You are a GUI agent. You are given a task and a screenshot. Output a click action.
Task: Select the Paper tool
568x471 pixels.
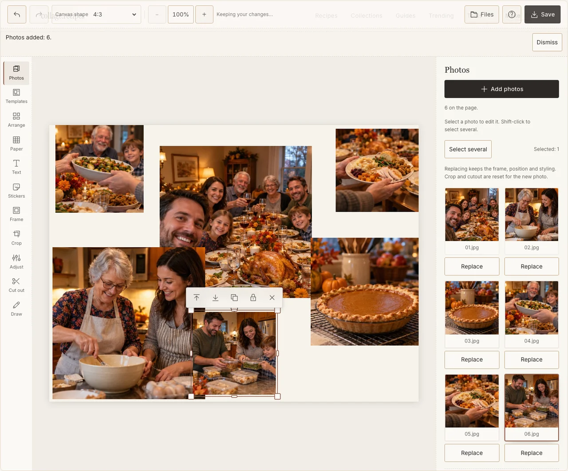click(16, 144)
